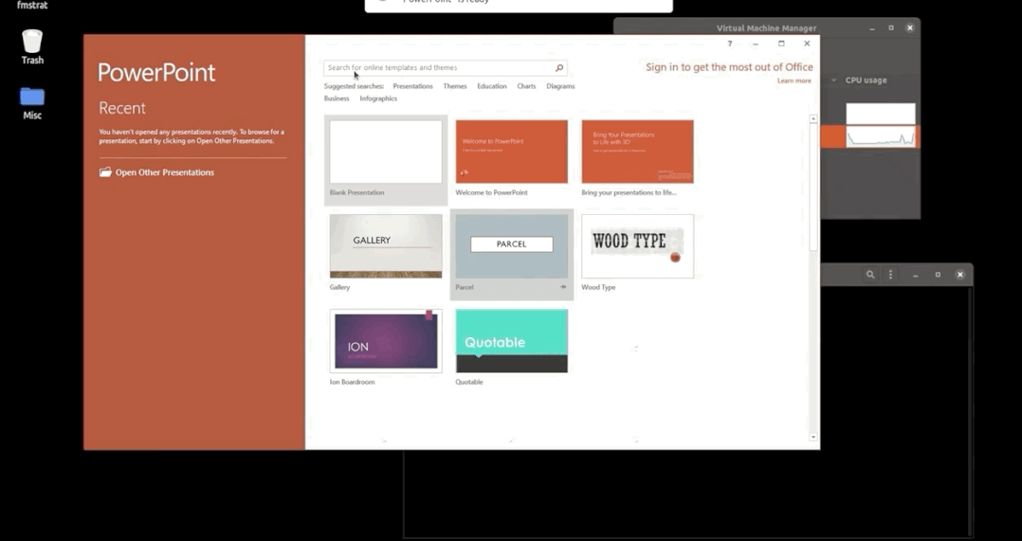Select the Themes suggested search
The height and width of the screenshot is (541, 1022).
point(455,86)
